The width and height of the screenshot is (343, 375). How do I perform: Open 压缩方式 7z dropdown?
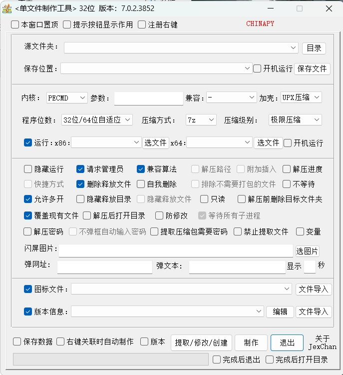point(201,120)
